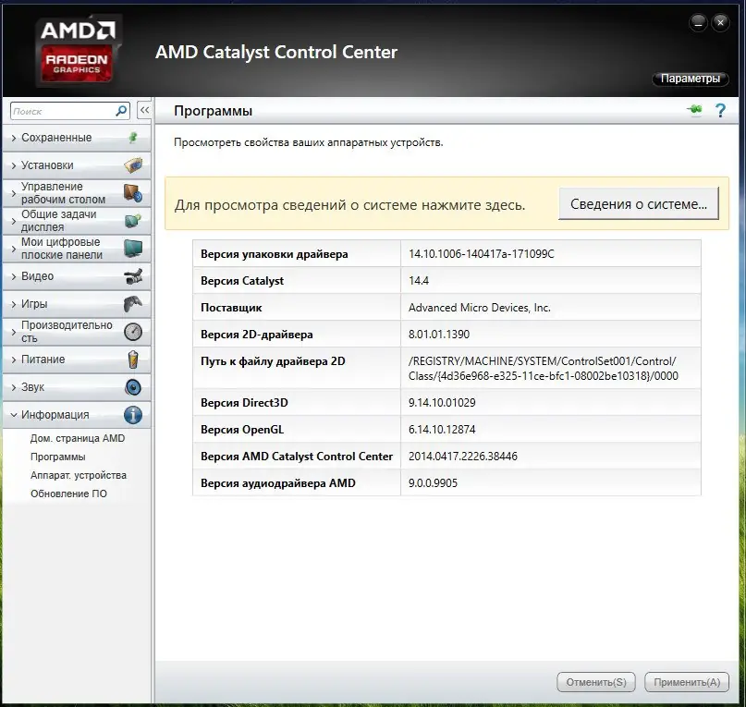Expand the Сохраненные section

click(77, 138)
